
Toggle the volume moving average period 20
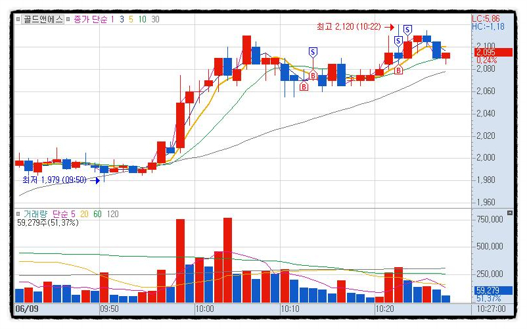tap(84, 214)
